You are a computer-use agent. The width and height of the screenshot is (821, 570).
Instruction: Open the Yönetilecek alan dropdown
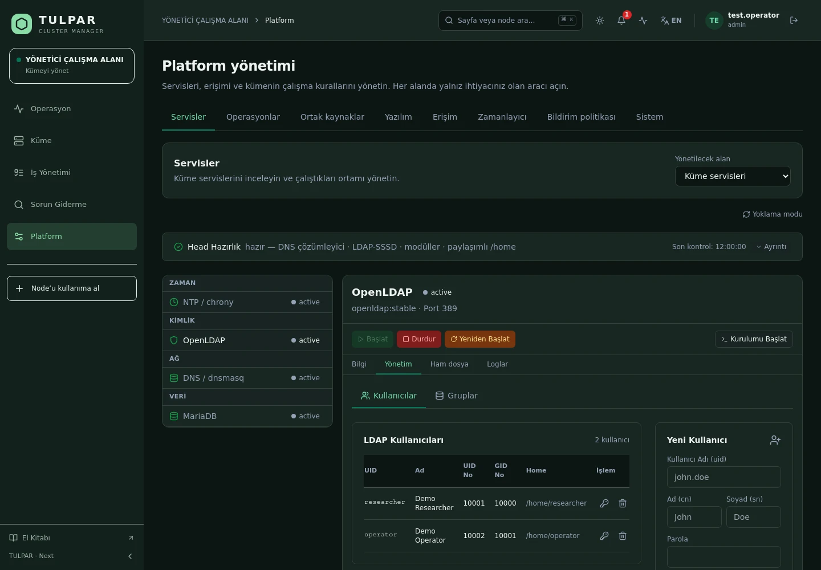pos(733,176)
